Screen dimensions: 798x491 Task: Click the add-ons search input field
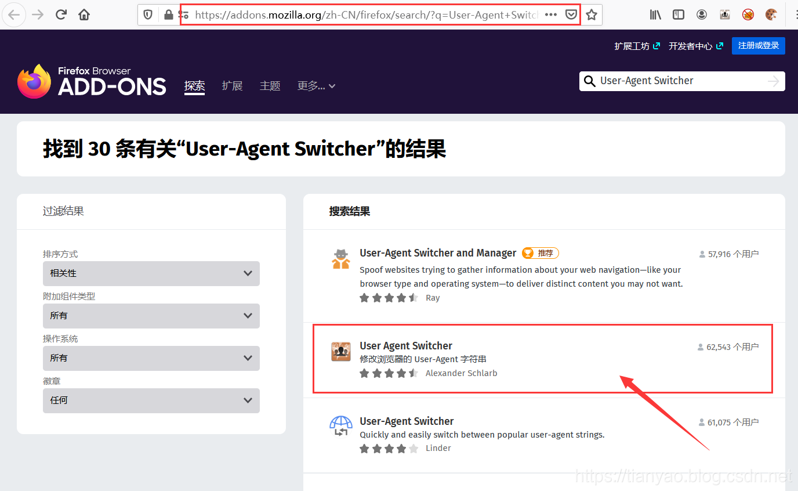point(681,81)
